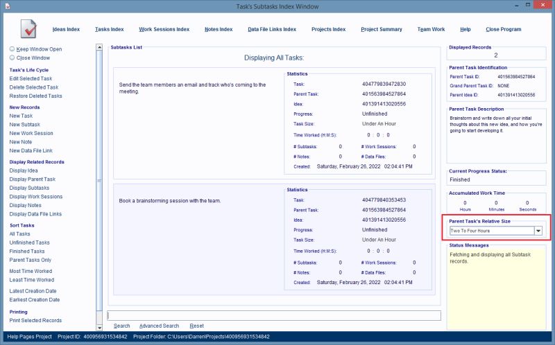Click Display Subtasks link
This screenshot has height=345, width=555.
[29, 188]
